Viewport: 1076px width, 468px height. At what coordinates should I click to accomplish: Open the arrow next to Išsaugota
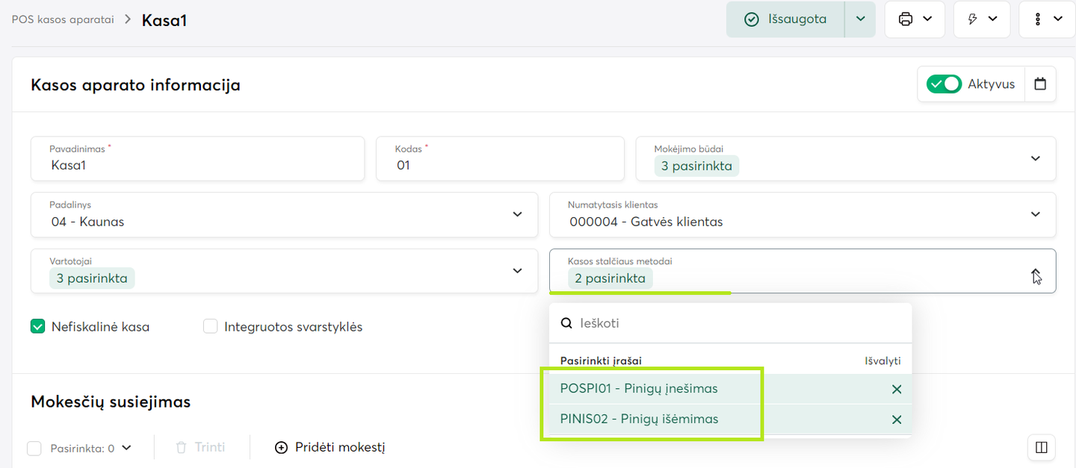860,19
